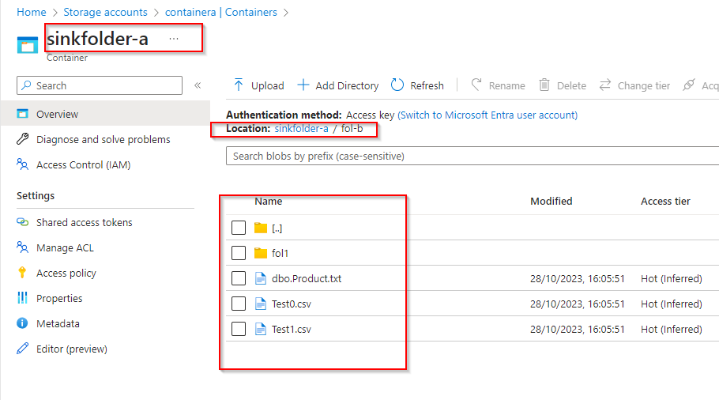Open the Test1.csv blob
719x400 pixels.
pyautogui.click(x=292, y=330)
